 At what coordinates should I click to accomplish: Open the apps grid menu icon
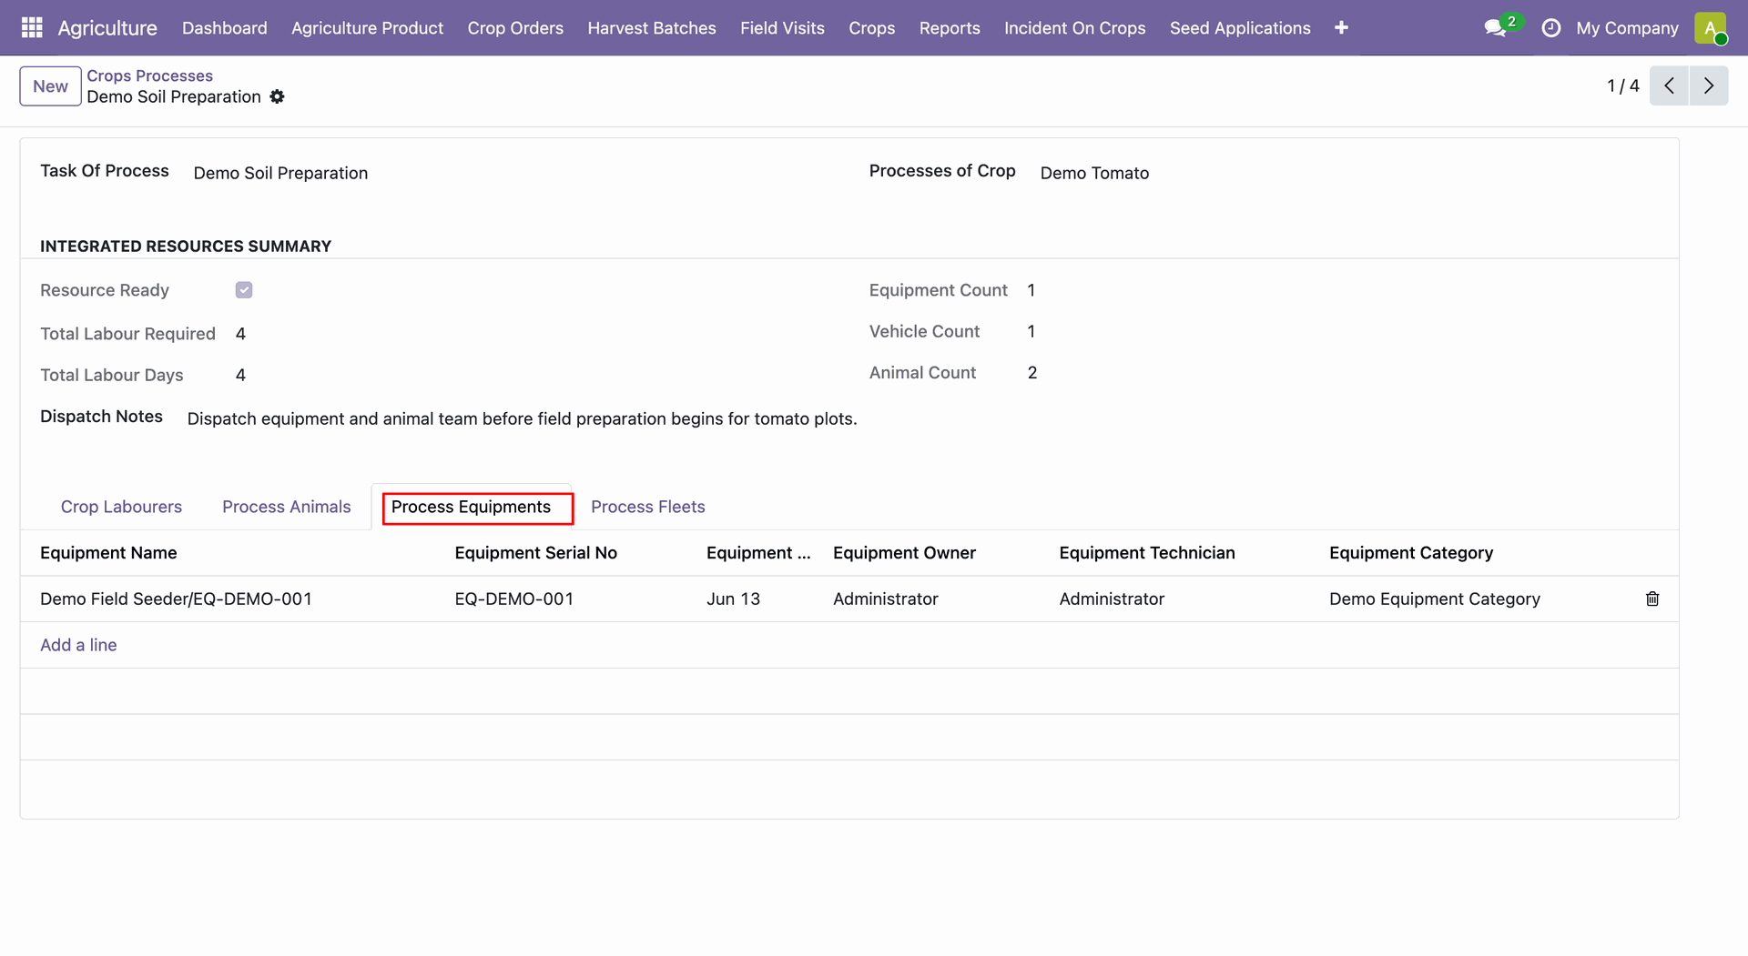(32, 27)
